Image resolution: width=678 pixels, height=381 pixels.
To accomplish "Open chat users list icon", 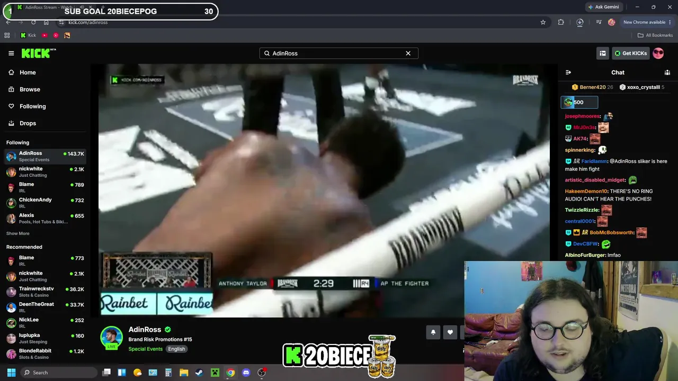I will 667,72.
